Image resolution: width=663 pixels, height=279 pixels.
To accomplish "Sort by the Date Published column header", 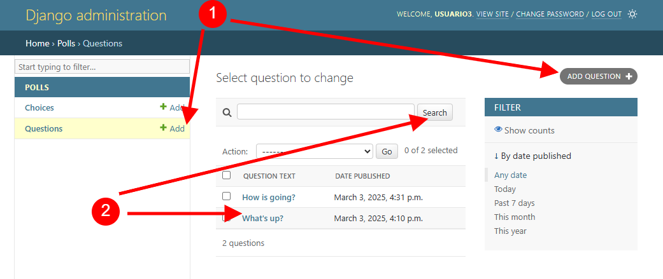I will pos(362,176).
